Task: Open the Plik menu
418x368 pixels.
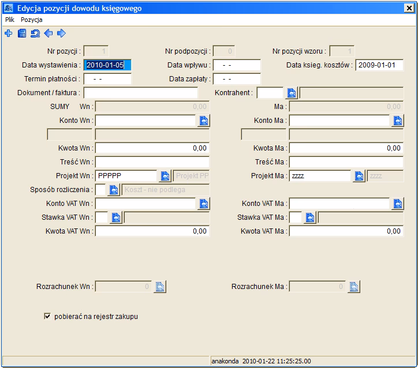Action: coord(10,20)
